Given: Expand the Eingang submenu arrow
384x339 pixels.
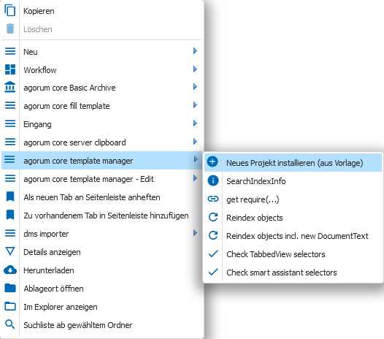Looking at the screenshot, I should click(195, 123).
